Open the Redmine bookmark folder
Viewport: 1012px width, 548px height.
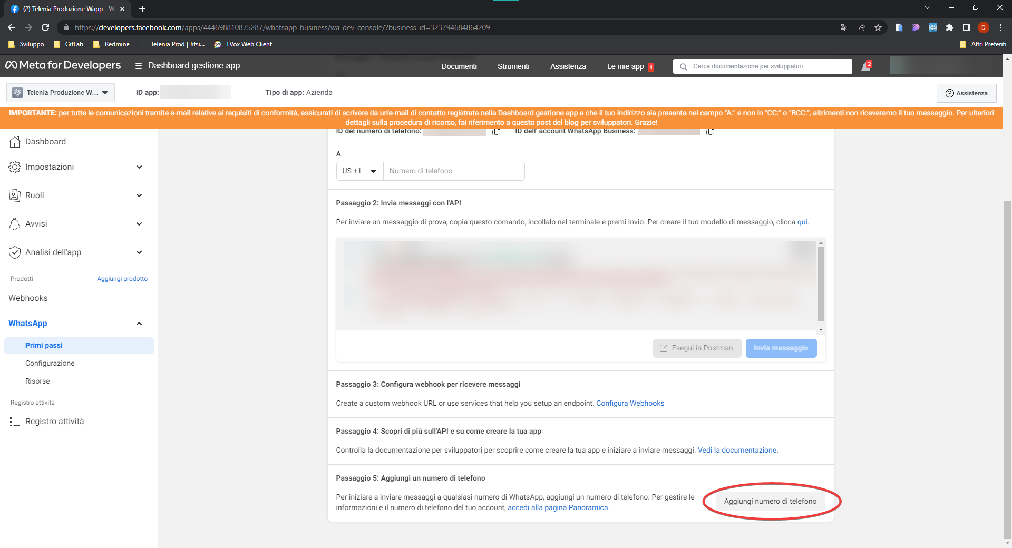(x=111, y=44)
